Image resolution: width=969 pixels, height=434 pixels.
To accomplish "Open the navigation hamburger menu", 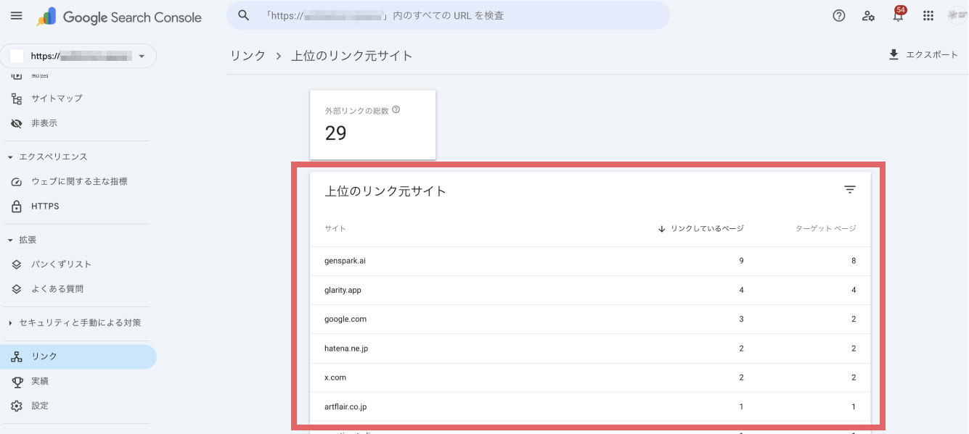I will tap(16, 15).
